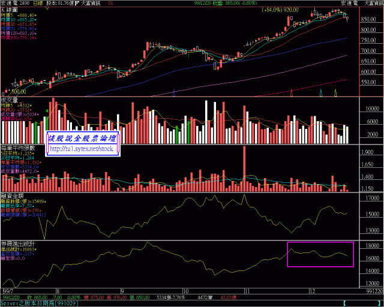Click the 券商進出統計 panel title

pyautogui.click(x=18, y=244)
